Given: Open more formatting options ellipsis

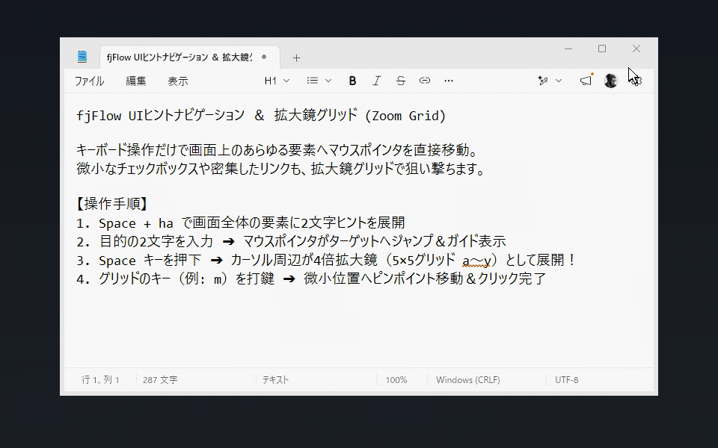Looking at the screenshot, I should (x=449, y=81).
